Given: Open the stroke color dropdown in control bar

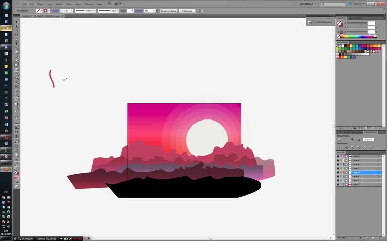Looking at the screenshot, I should coord(49,11).
